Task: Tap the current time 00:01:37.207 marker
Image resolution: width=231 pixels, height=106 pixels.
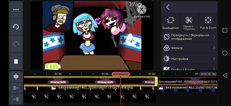Action: pos(121,74)
